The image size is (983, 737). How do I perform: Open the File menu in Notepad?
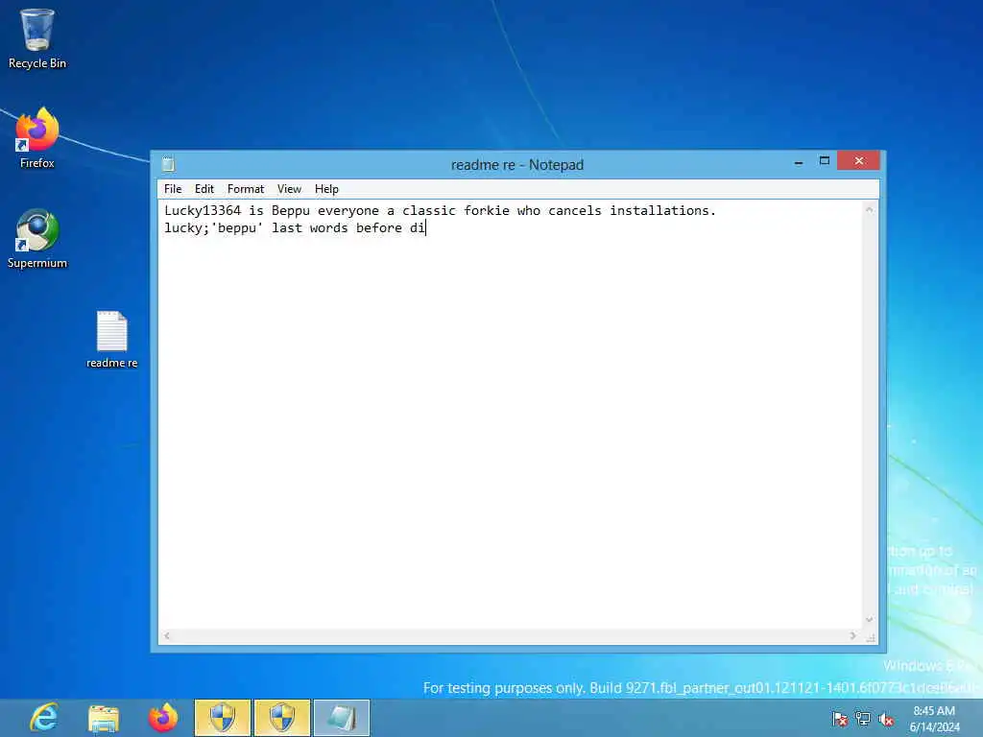[173, 189]
